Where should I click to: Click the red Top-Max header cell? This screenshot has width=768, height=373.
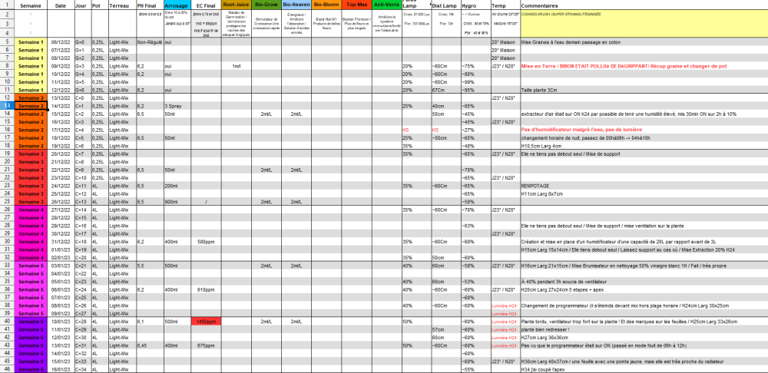pos(356,5)
